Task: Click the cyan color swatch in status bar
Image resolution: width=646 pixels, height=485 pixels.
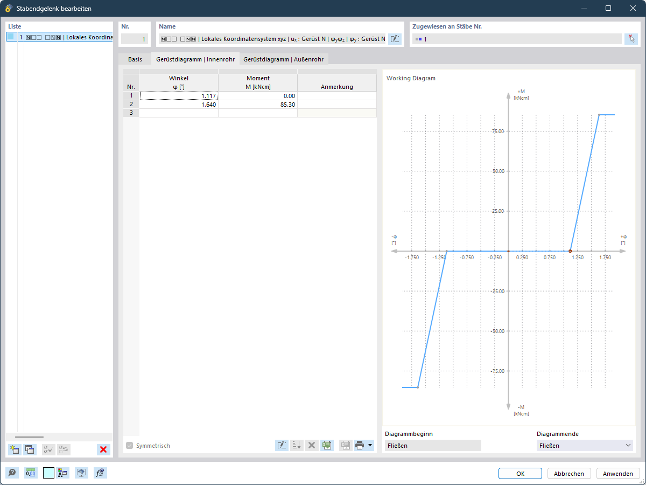Action: tap(48, 473)
